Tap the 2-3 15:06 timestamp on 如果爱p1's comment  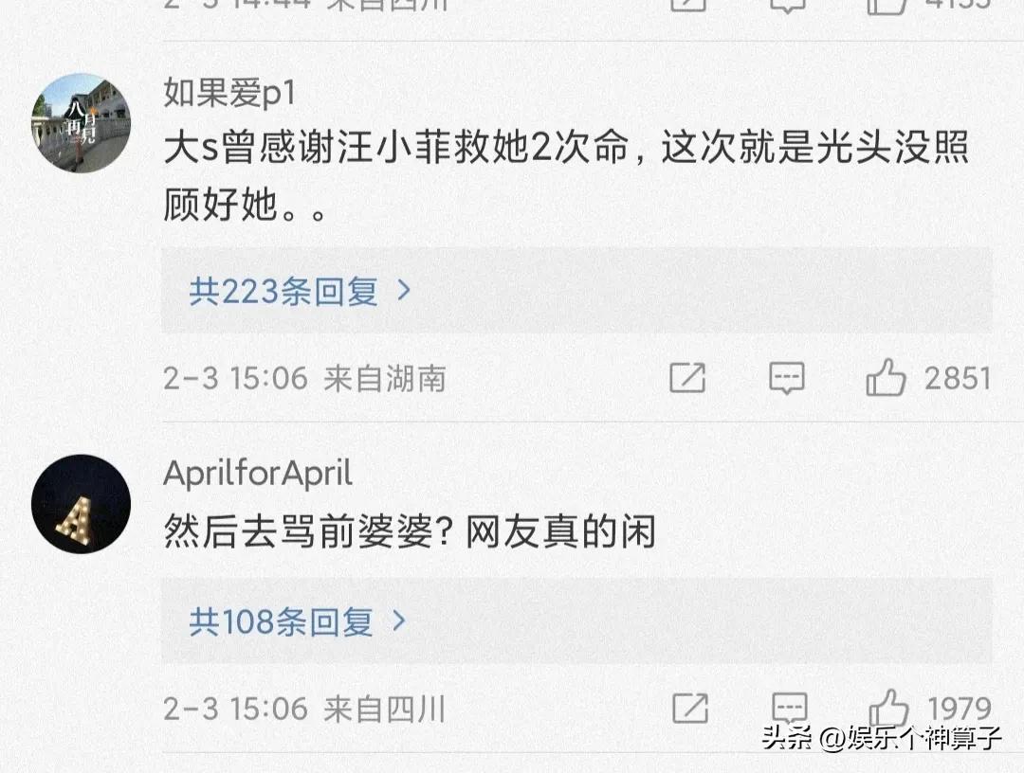coord(236,379)
